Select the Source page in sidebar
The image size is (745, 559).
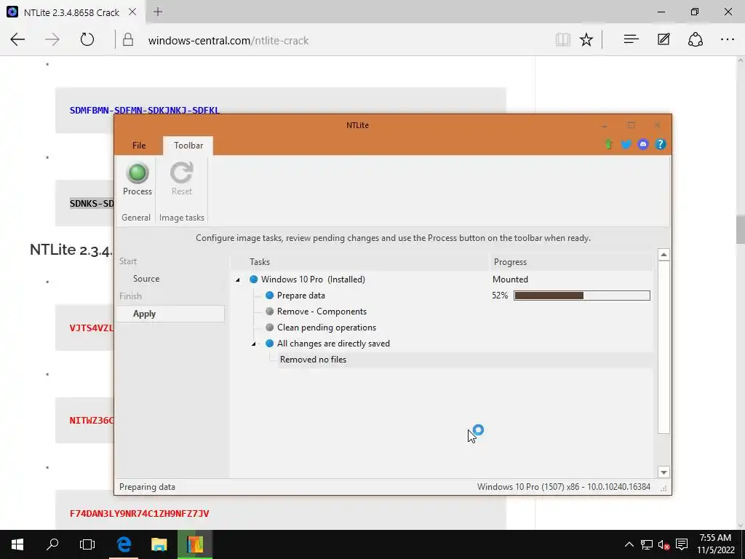(x=146, y=279)
